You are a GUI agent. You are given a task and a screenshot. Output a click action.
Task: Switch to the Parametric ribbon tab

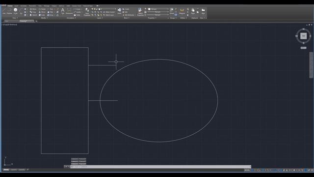(x=32, y=6)
